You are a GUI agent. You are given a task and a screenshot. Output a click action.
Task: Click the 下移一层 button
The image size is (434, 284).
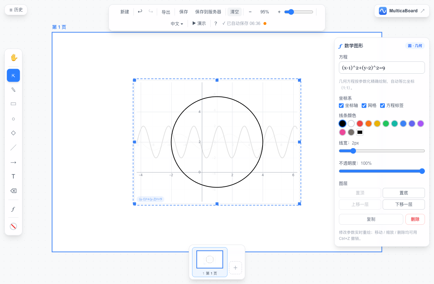(x=404, y=205)
